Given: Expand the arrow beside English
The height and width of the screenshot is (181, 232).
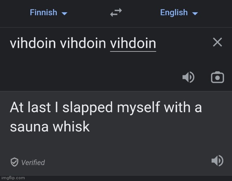Looking at the screenshot, I should (195, 14).
